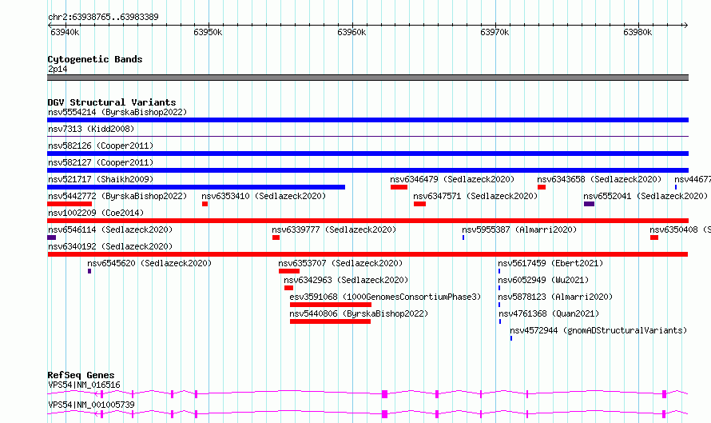Click the nsv6545620 (Sedlazeck2020) label
The image size is (711, 423).
click(x=149, y=263)
